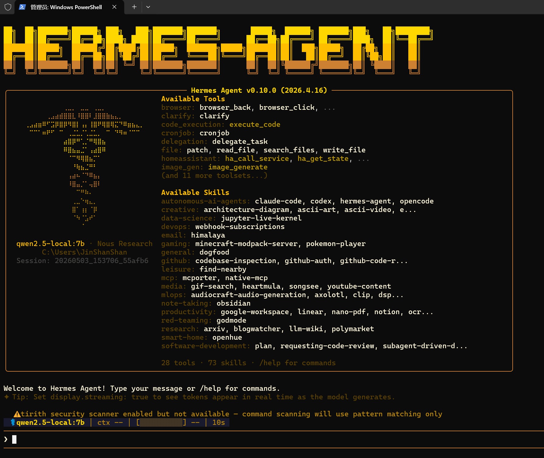Screen dimensions: 544x458
Task: Open a new terminal tab
Action: pos(134,7)
